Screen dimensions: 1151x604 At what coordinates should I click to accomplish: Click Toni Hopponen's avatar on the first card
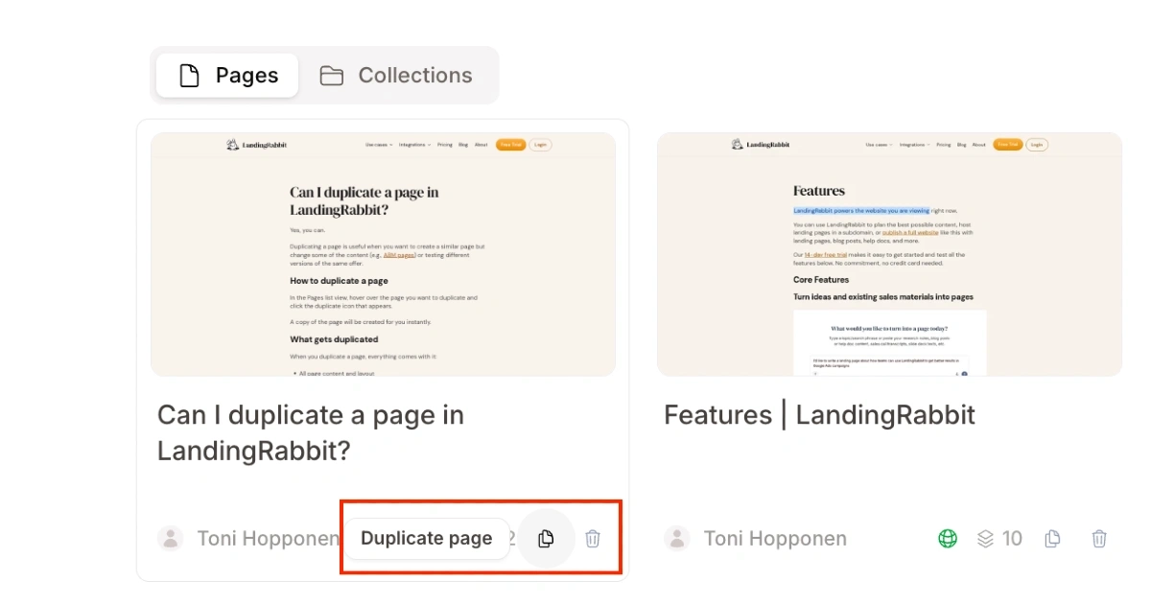[x=171, y=539]
